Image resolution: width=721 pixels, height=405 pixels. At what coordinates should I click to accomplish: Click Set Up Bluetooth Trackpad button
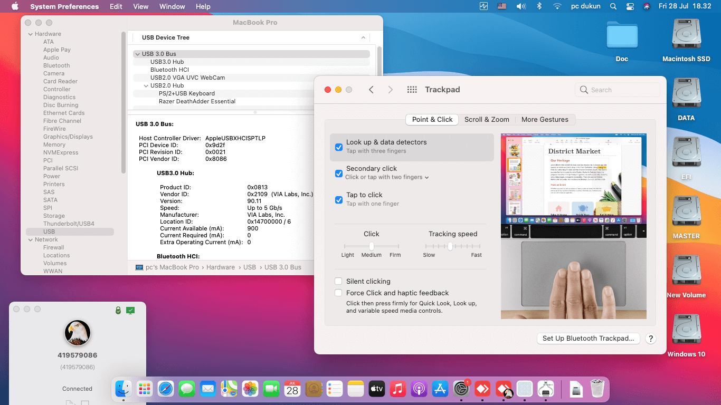589,339
